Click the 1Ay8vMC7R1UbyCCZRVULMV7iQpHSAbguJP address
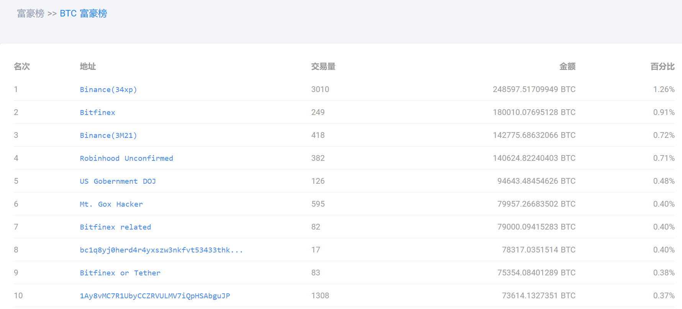This screenshot has width=682, height=309. click(155, 296)
